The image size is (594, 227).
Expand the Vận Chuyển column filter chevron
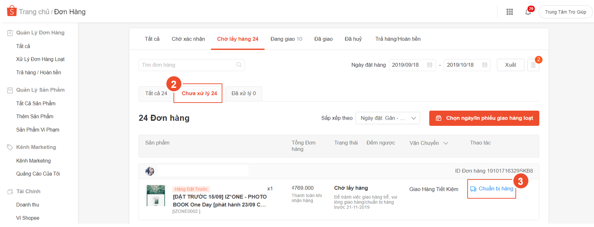pos(446,143)
